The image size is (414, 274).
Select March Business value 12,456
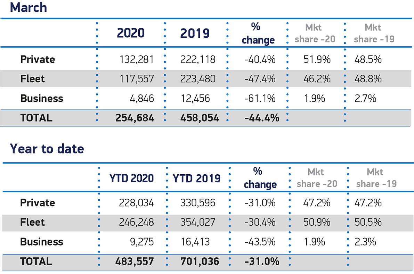(195, 99)
